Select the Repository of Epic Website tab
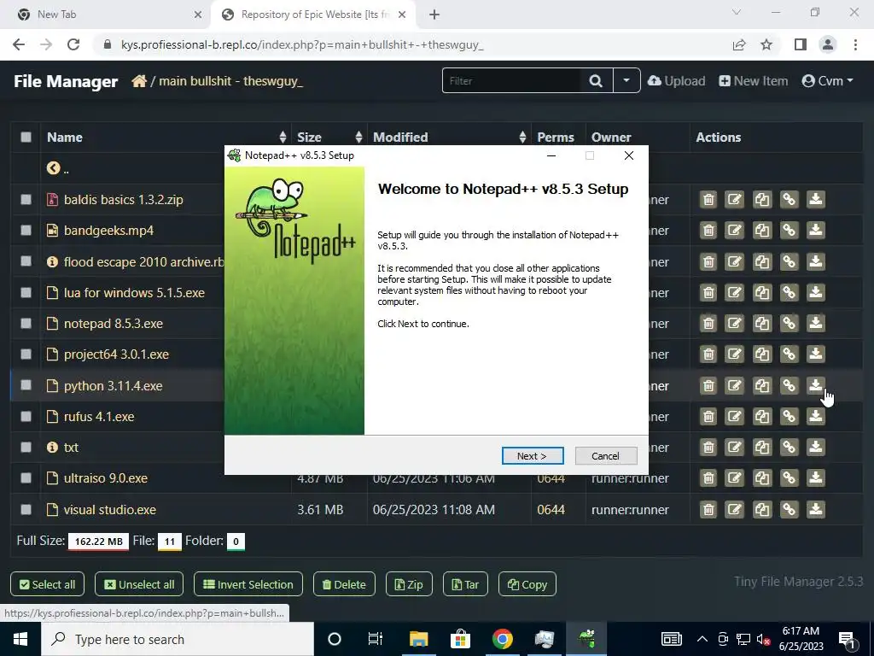The width and height of the screenshot is (874, 656). [x=315, y=15]
